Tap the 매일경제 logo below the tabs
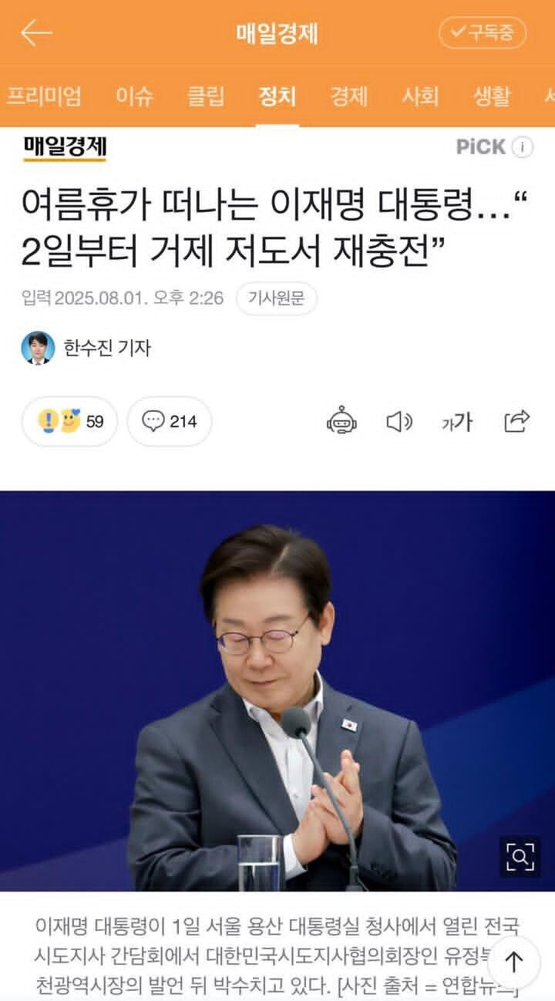 (x=65, y=147)
